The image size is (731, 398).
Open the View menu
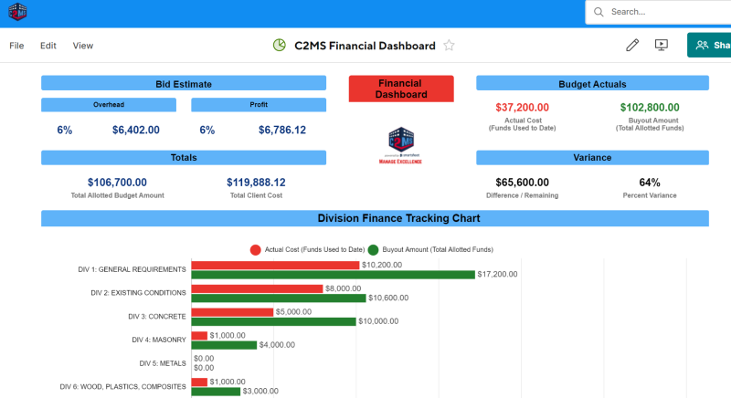pyautogui.click(x=83, y=46)
